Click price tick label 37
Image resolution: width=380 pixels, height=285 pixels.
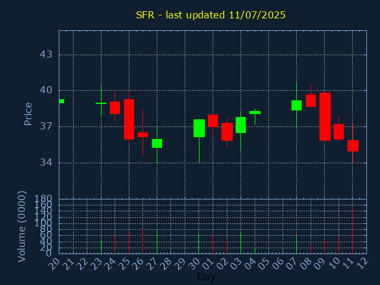(46, 126)
